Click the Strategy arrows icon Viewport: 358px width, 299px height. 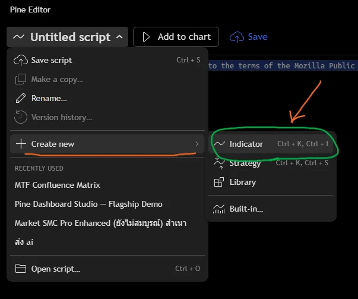coord(219,163)
